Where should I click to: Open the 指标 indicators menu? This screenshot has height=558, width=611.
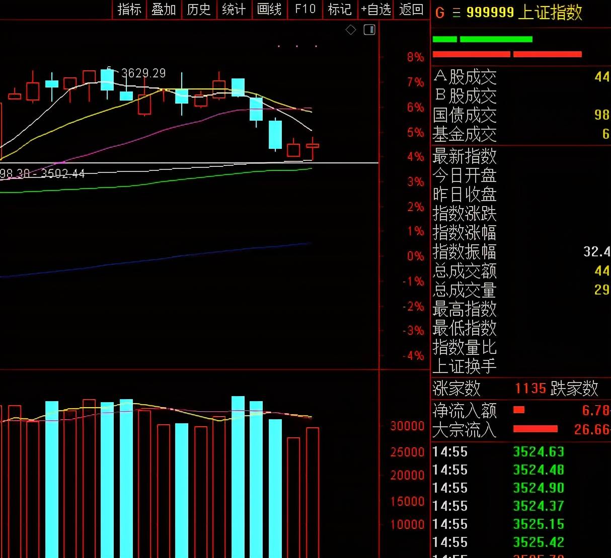tap(129, 10)
